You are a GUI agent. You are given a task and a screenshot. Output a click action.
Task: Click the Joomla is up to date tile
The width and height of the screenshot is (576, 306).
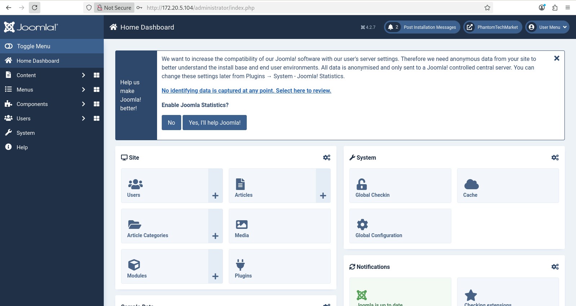click(x=400, y=292)
